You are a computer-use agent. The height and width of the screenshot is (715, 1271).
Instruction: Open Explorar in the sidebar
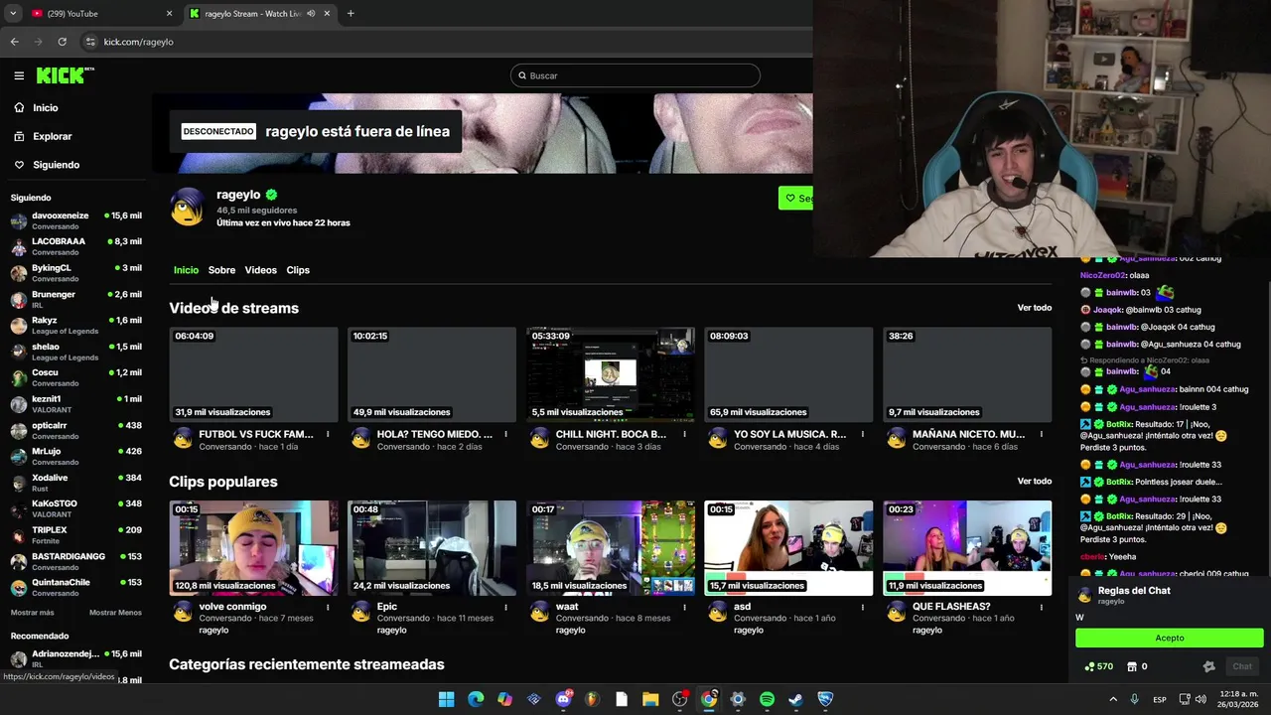coord(52,136)
